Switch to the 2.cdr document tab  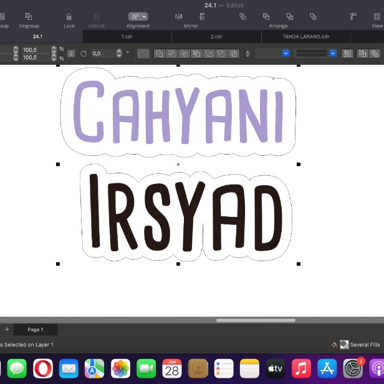coord(216,37)
